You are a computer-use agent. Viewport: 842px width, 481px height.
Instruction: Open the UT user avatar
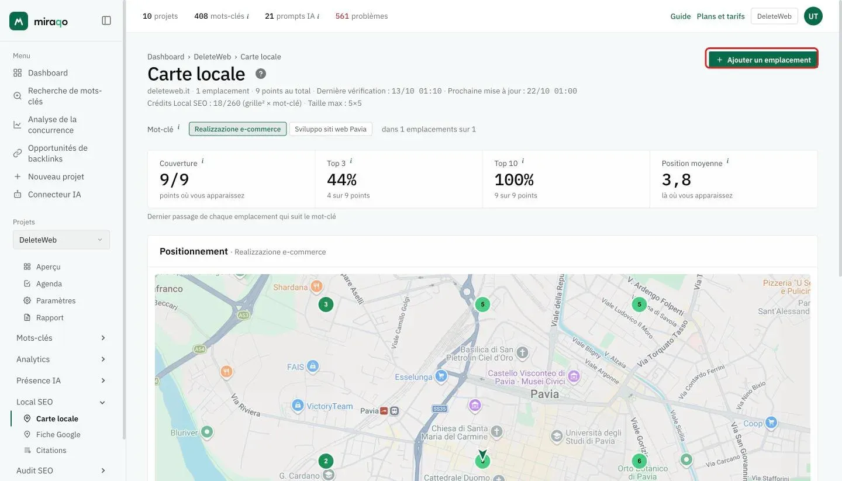(813, 16)
